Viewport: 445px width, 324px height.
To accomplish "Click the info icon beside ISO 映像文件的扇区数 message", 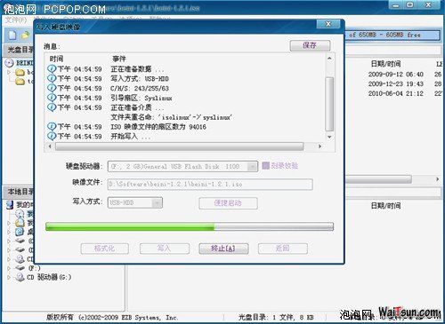I will click(x=52, y=126).
